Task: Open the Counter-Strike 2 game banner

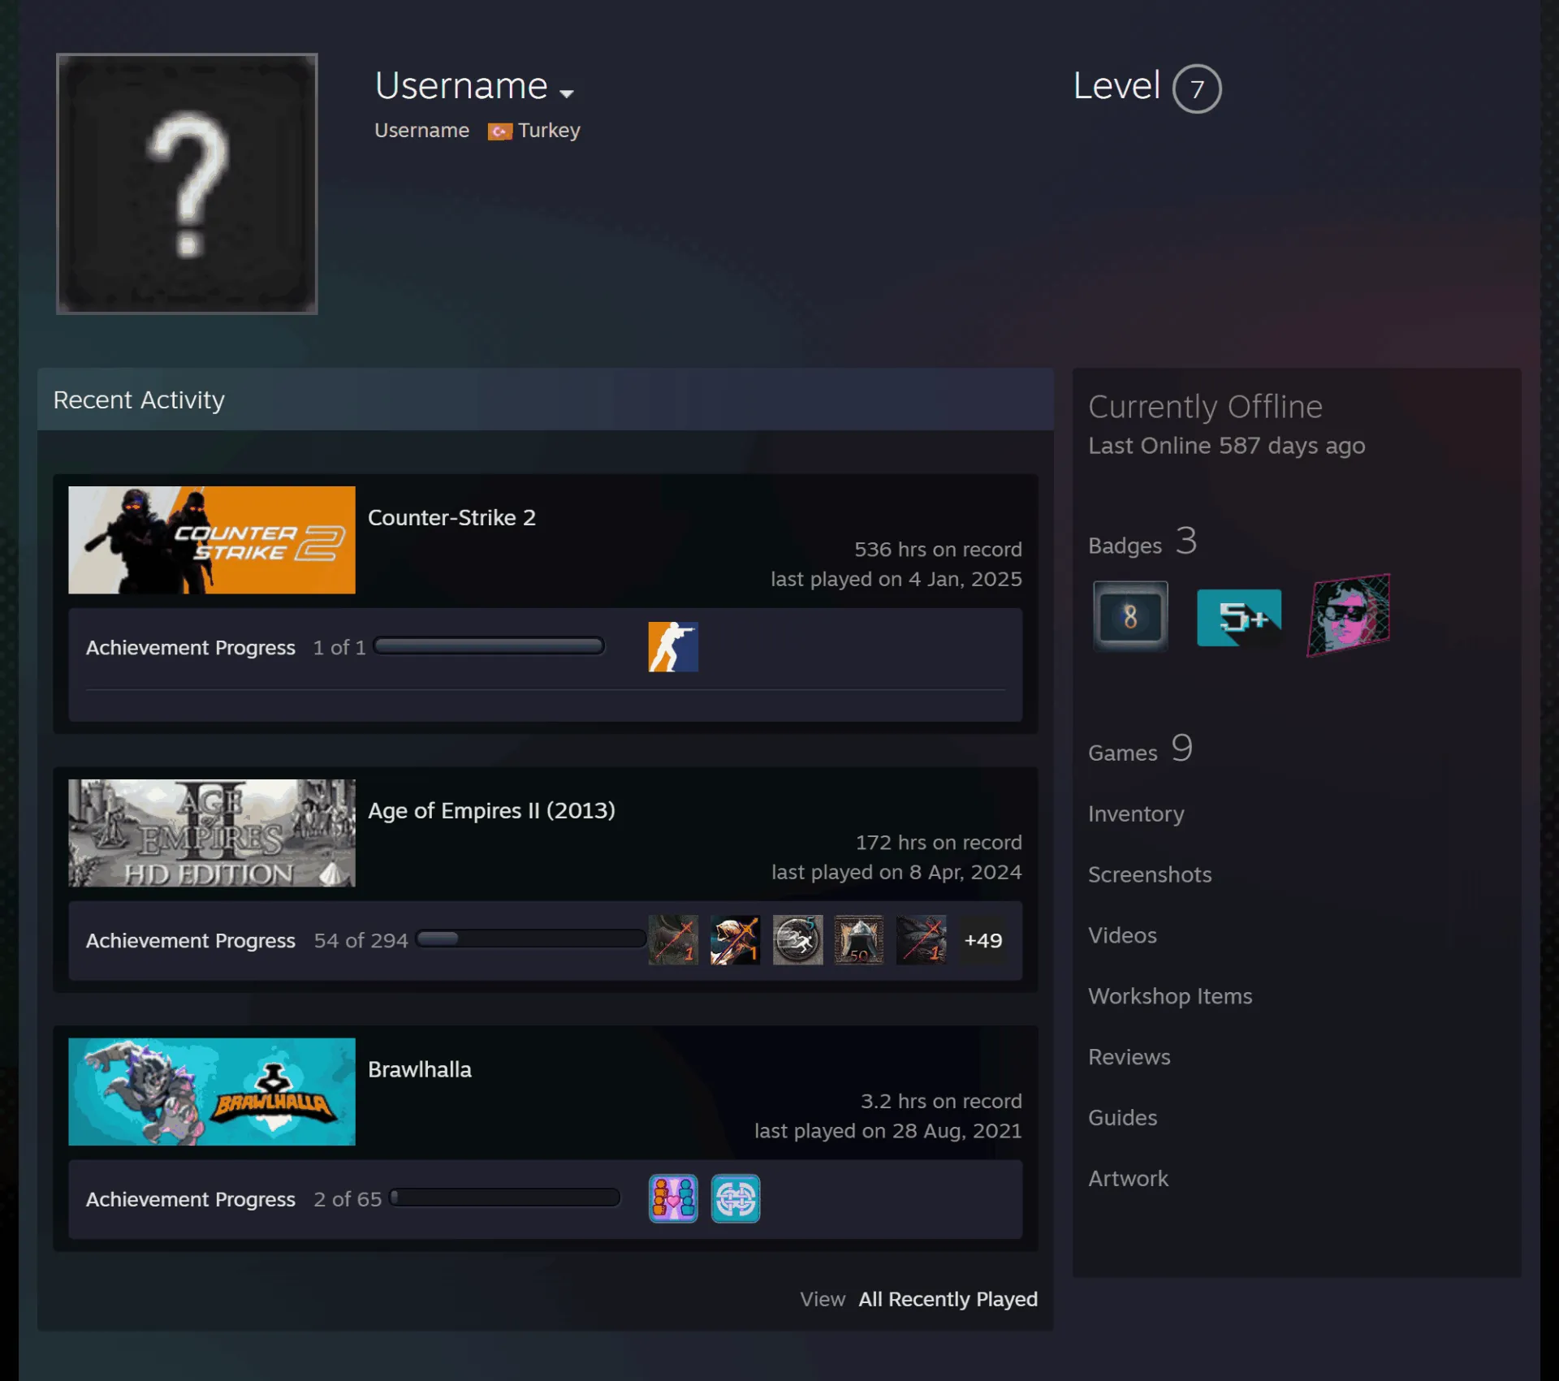Action: coord(212,540)
